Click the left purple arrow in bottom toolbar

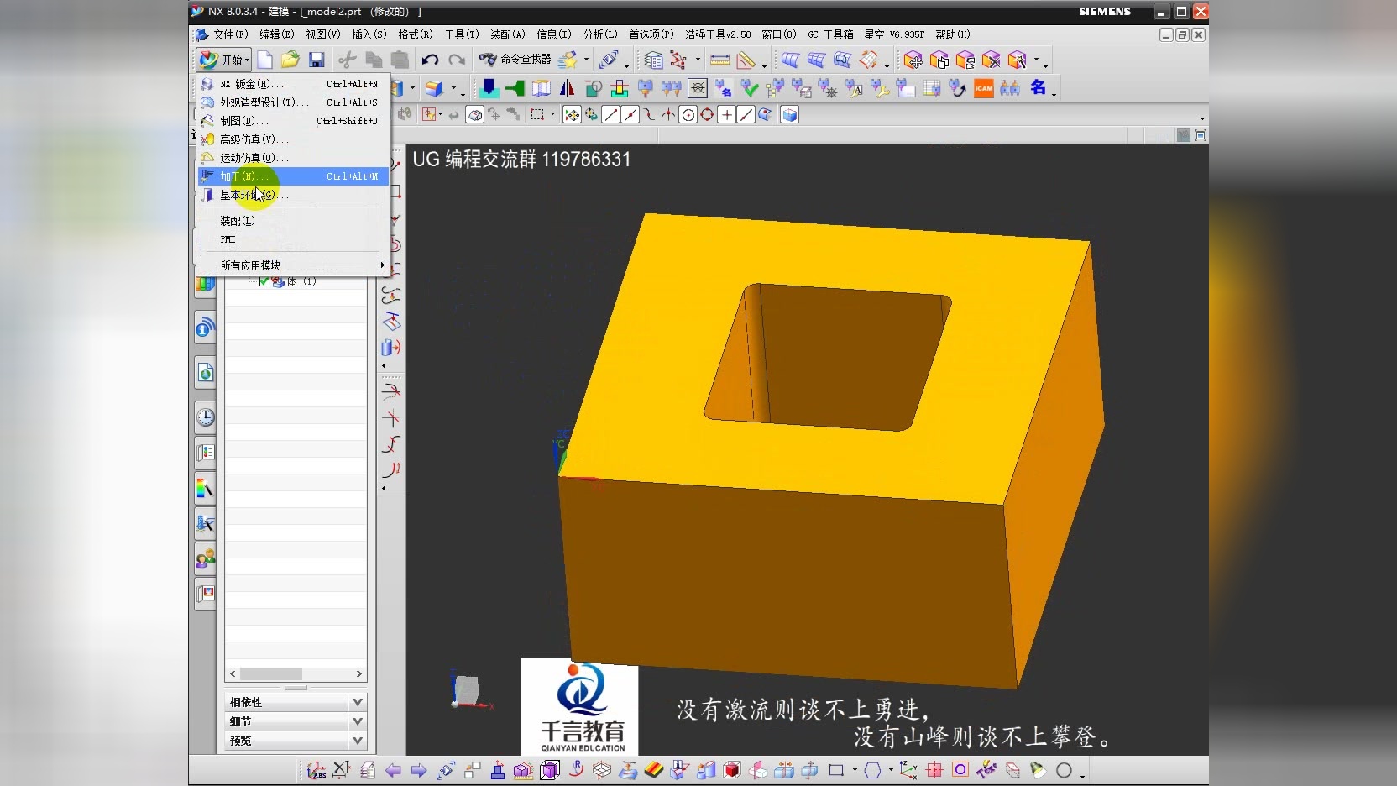click(x=393, y=770)
